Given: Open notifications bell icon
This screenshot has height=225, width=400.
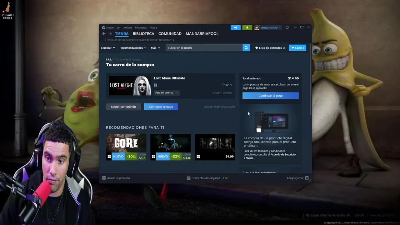Looking at the screenshot, I should (247, 27).
